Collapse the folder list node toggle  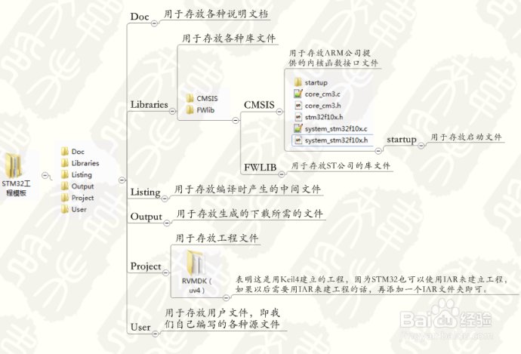[122, 180]
